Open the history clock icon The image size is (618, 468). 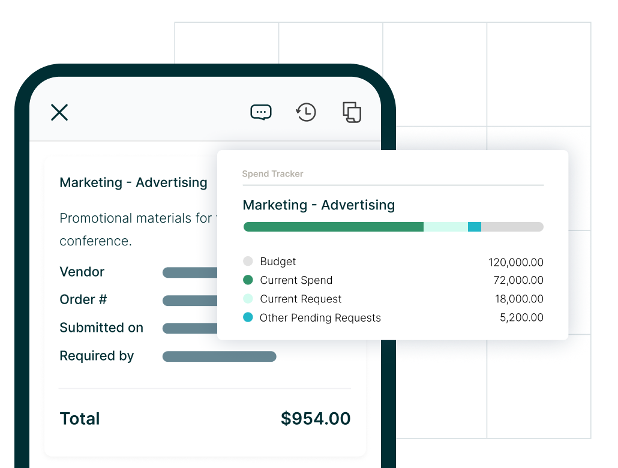pos(306,112)
